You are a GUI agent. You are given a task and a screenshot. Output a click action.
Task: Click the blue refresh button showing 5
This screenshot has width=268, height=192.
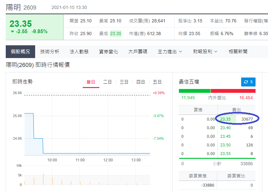tap(248, 82)
